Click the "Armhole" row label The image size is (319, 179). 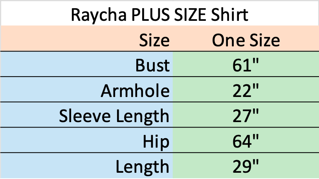pos(136,91)
